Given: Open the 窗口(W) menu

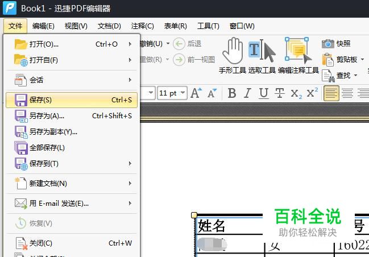Looking at the screenshot, I should [x=242, y=26].
